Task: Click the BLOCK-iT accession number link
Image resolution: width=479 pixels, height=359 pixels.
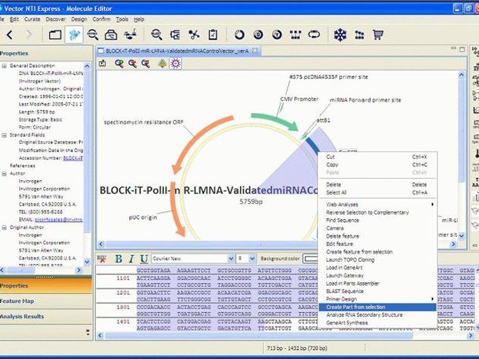Action: click(73, 158)
